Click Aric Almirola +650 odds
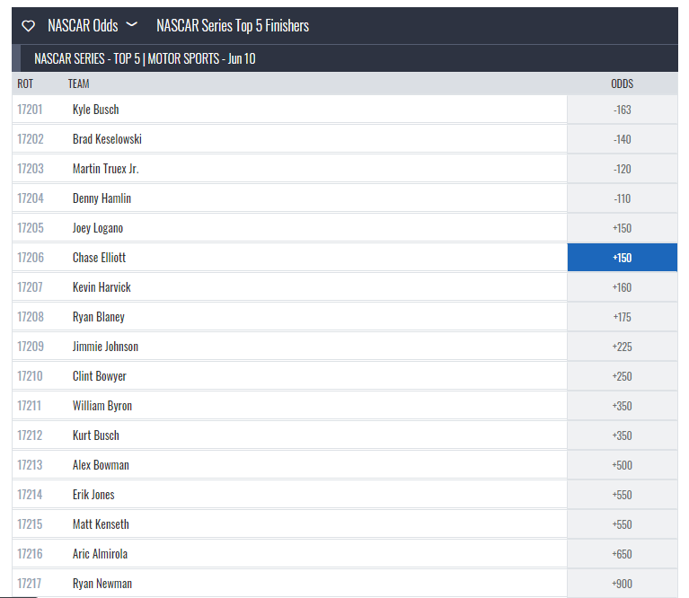689x598 pixels. pos(622,554)
